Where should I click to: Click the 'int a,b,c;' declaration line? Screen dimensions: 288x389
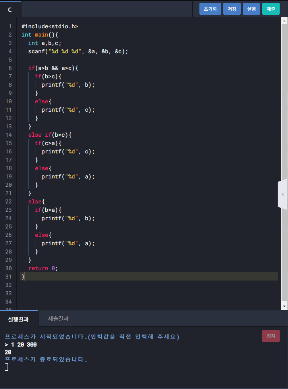[x=44, y=43]
